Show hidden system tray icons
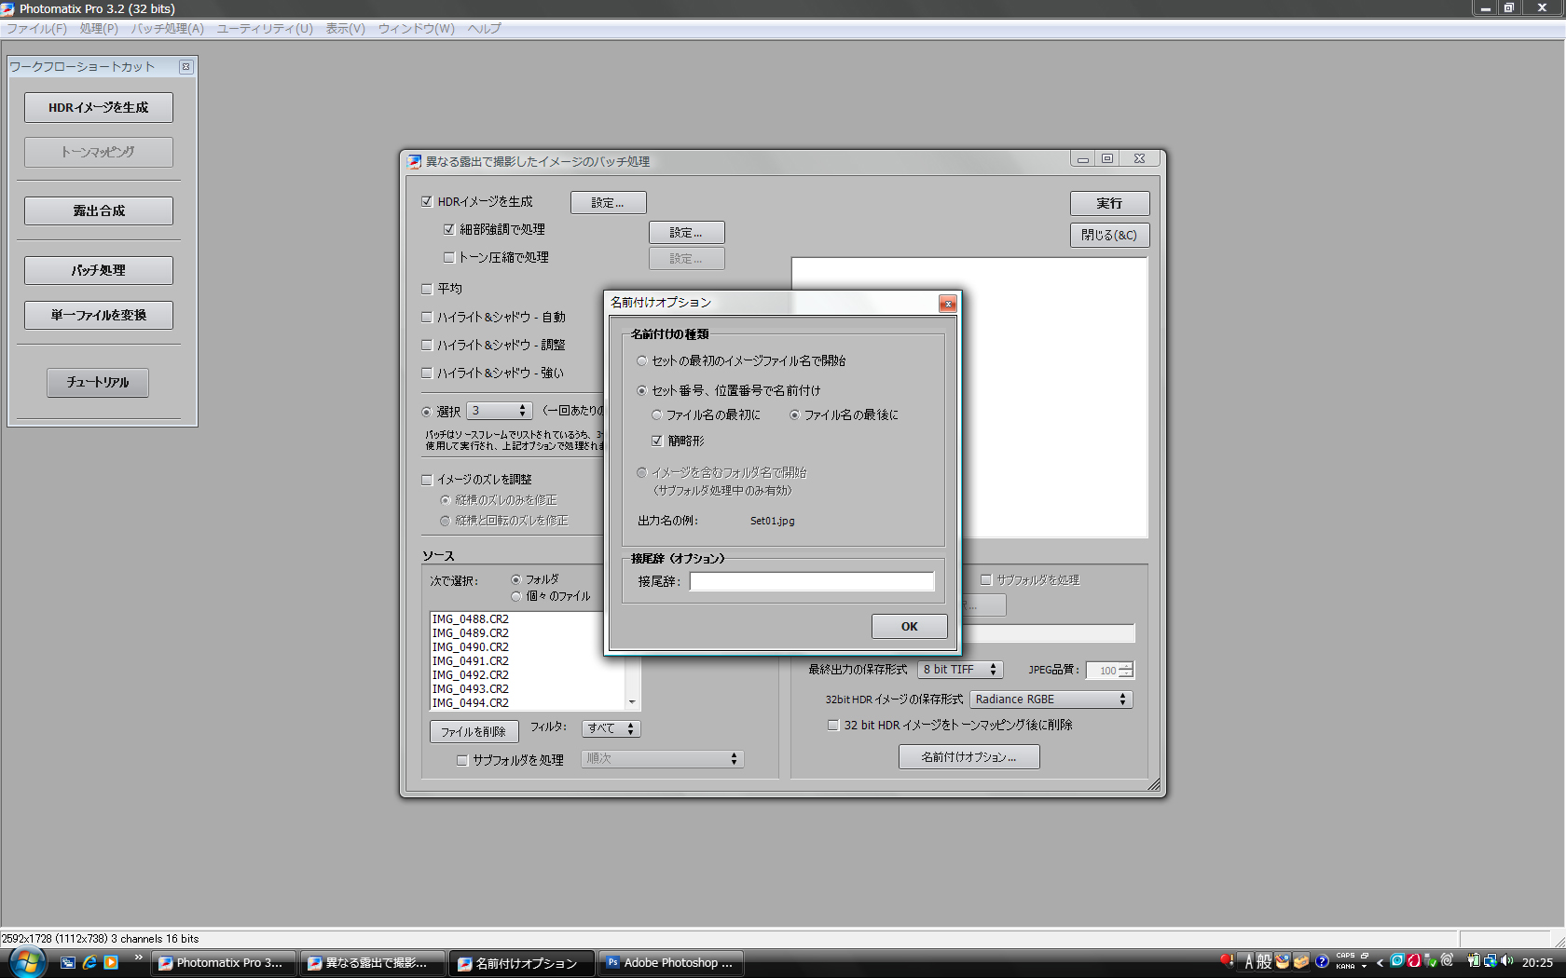The image size is (1566, 978). coord(1380,962)
